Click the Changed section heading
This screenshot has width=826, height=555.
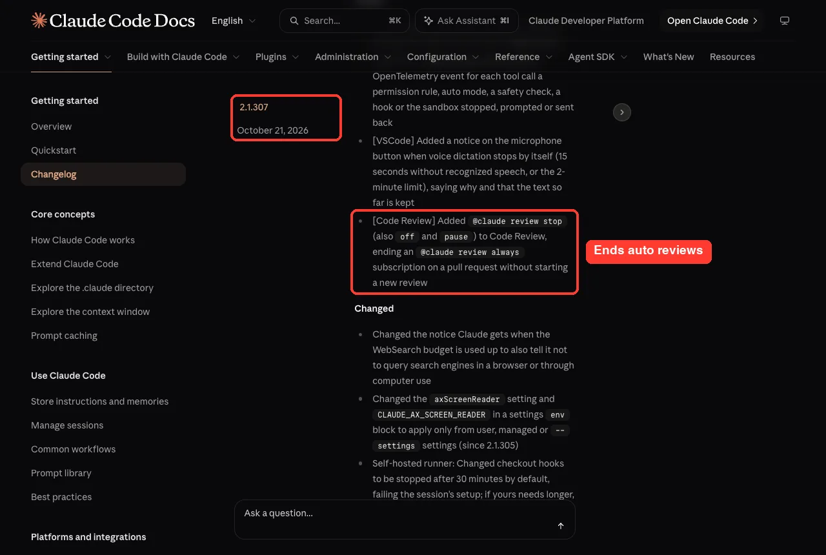374,308
